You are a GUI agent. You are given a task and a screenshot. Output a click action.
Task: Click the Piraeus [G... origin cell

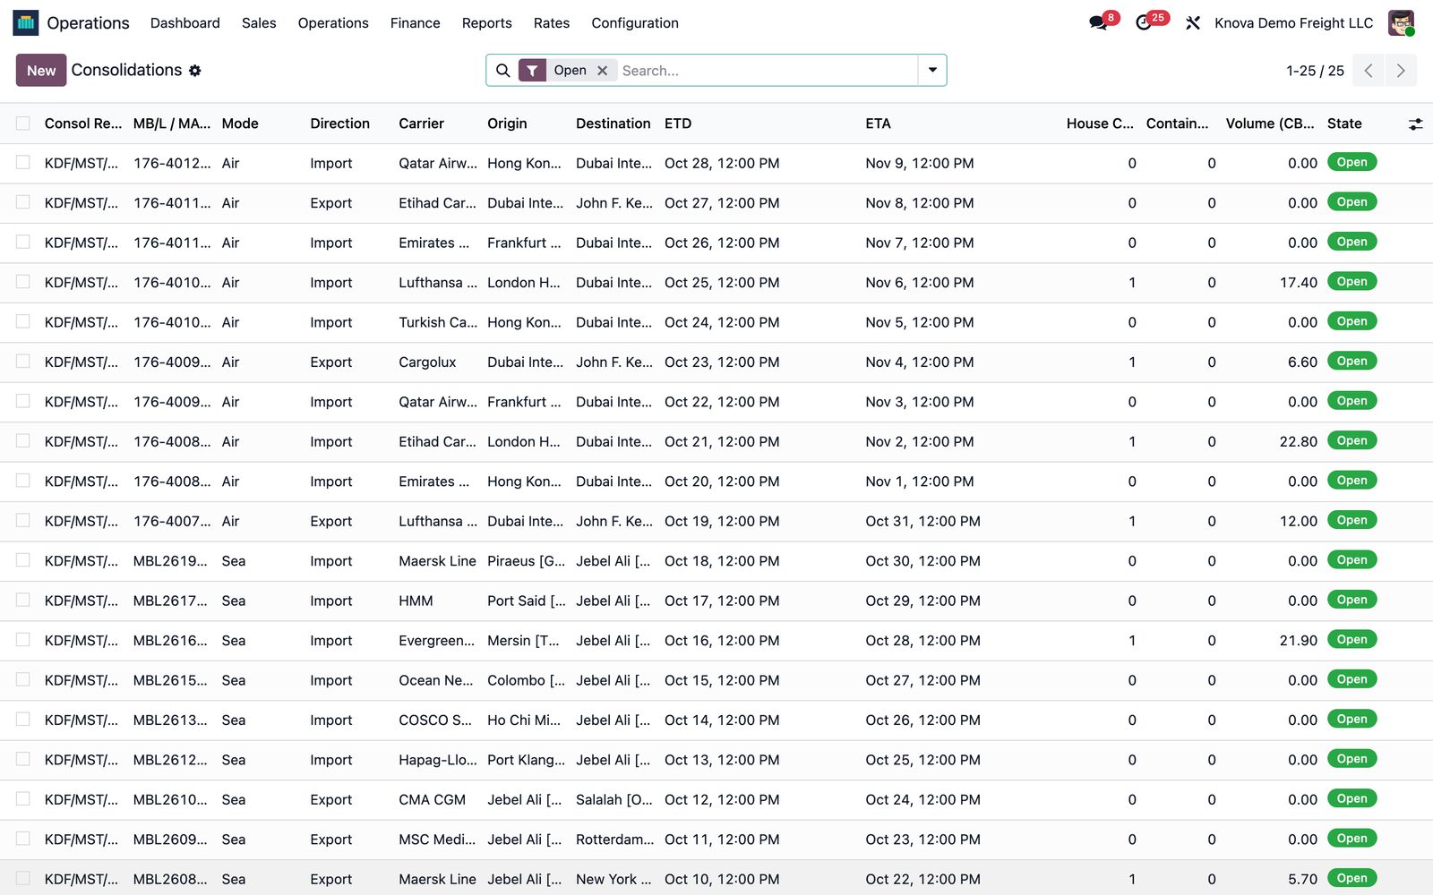(x=527, y=561)
